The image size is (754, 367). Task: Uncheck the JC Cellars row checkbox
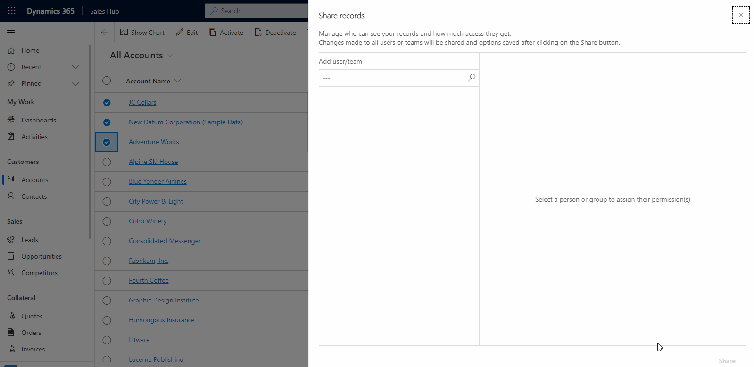[x=107, y=103]
